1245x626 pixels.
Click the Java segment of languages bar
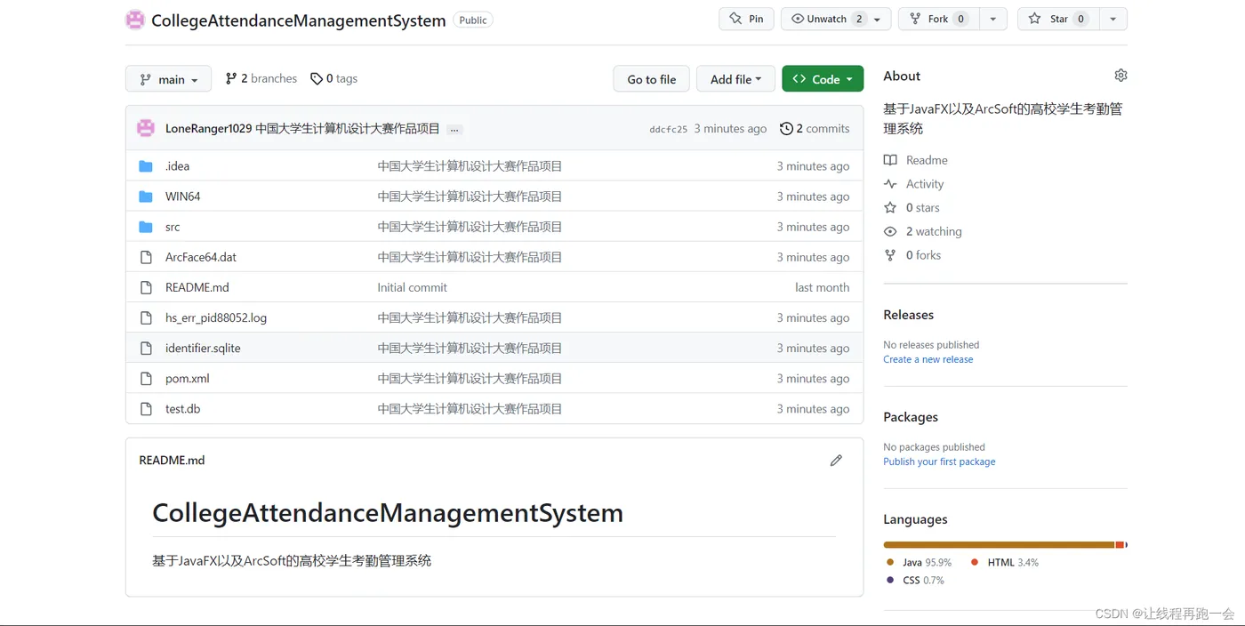coord(999,544)
